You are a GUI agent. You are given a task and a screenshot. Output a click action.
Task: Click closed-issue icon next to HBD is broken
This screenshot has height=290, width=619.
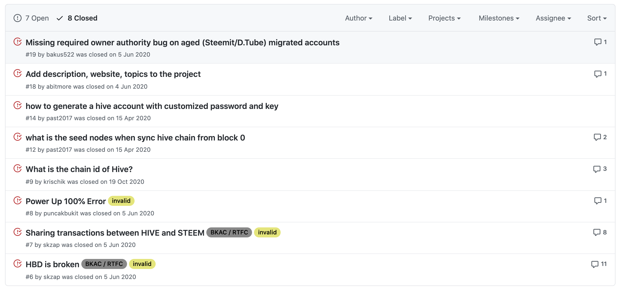(18, 264)
